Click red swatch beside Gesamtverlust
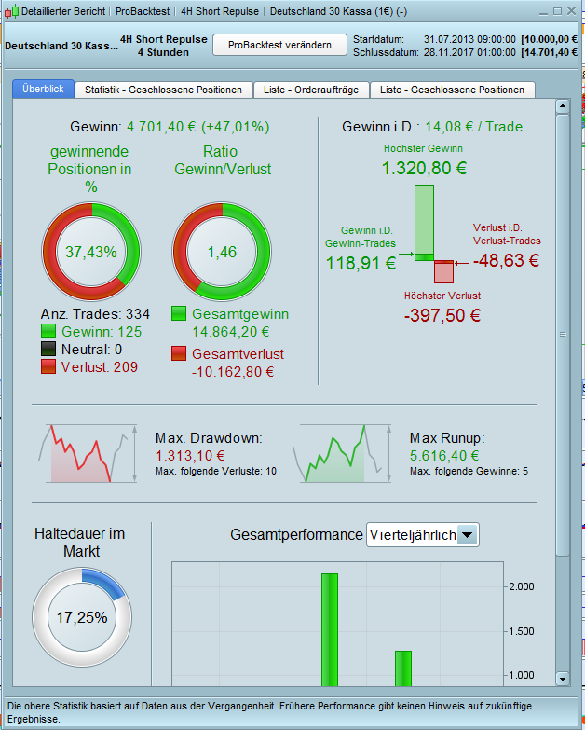The width and height of the screenshot is (585, 730). [179, 354]
